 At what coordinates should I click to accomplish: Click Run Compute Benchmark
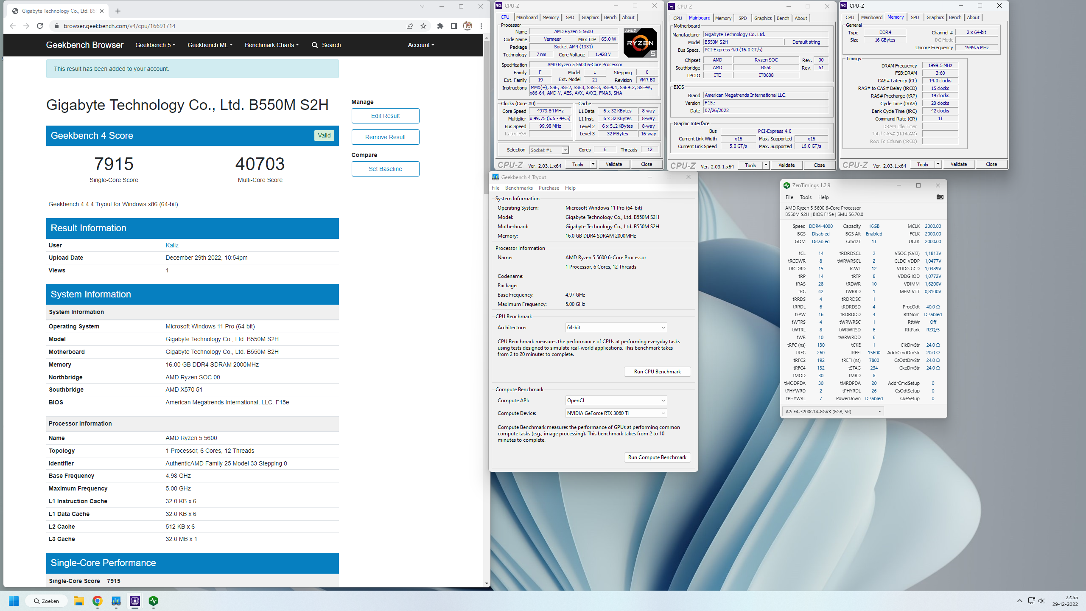(x=657, y=457)
